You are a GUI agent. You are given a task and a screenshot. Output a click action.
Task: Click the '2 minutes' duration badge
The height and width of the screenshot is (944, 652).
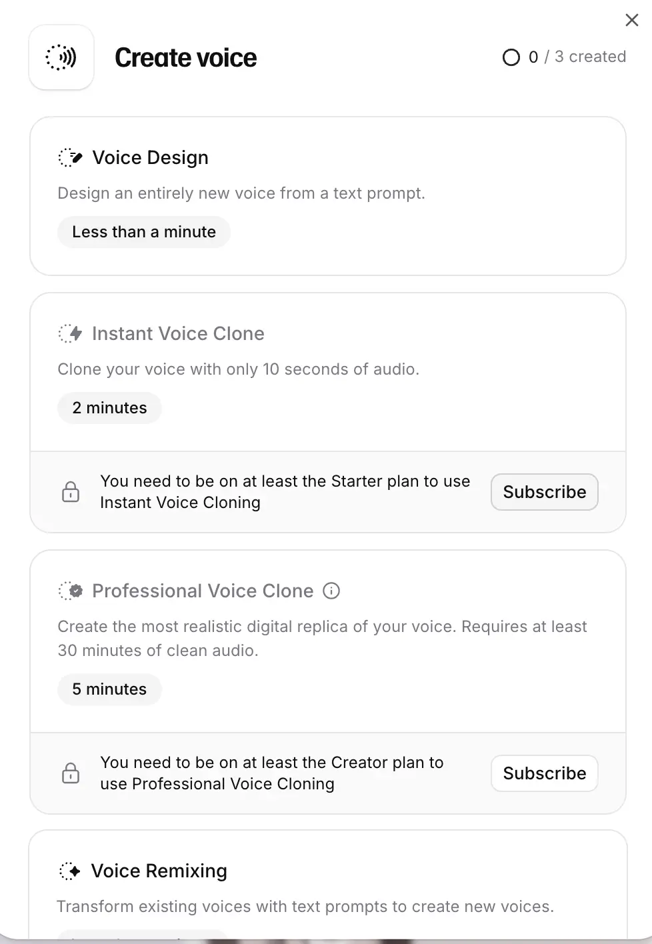point(109,407)
